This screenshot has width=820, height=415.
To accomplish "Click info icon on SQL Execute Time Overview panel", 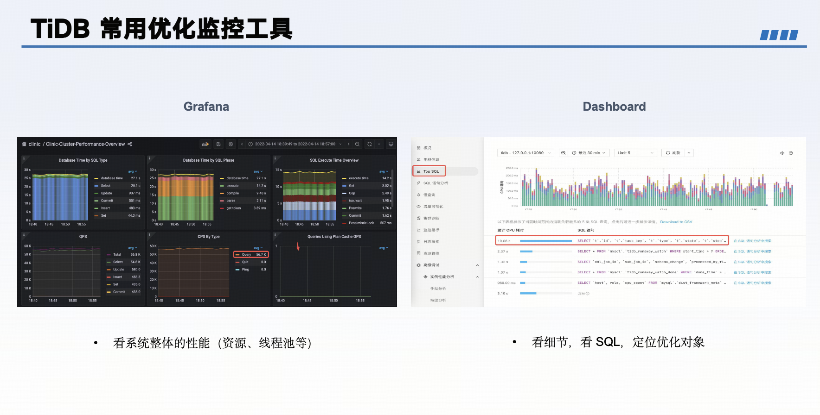I will click(x=275, y=158).
